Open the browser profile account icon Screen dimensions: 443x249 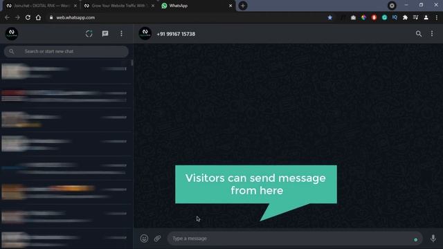coord(426,17)
